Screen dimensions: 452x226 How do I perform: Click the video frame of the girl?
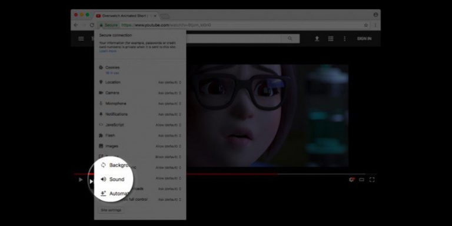(x=267, y=115)
